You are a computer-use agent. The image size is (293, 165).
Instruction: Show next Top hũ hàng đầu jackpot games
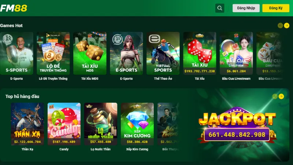point(281,96)
